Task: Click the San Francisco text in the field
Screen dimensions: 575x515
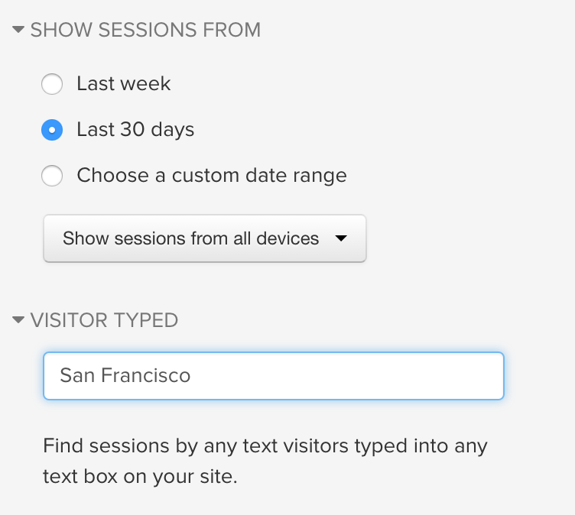Action: click(125, 375)
